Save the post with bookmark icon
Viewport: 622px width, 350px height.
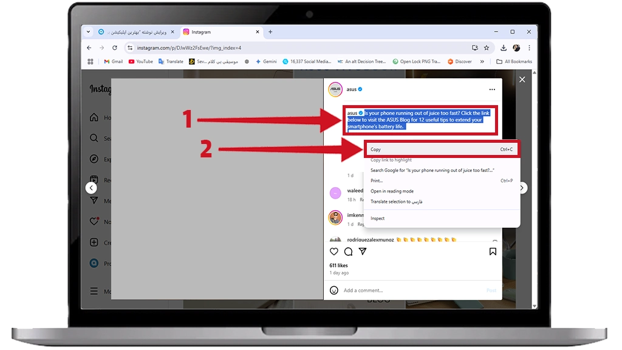[493, 252]
